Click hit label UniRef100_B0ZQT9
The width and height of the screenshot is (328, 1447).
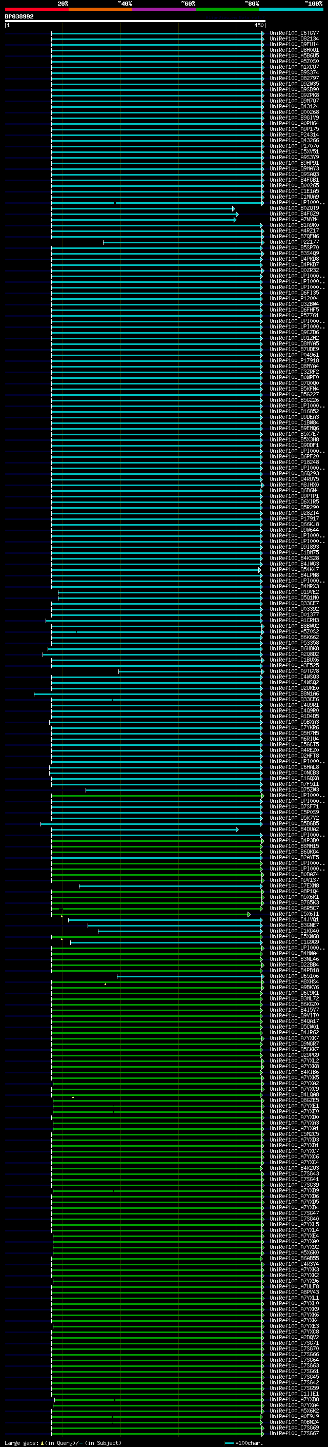[x=294, y=208]
